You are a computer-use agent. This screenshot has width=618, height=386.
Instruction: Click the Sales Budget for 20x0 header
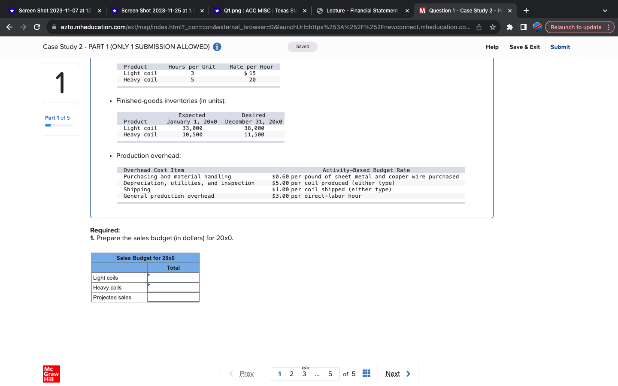pyautogui.click(x=145, y=258)
